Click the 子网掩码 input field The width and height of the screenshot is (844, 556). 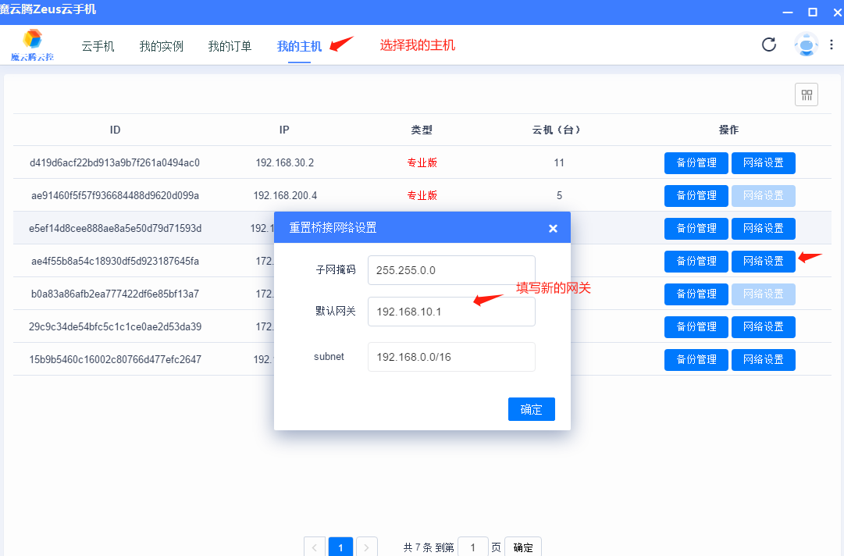coord(450,271)
